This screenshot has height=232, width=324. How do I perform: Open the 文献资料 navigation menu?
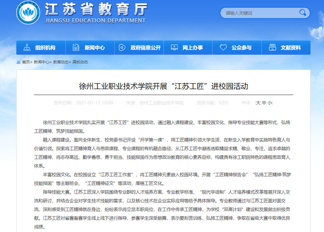(x=290, y=48)
